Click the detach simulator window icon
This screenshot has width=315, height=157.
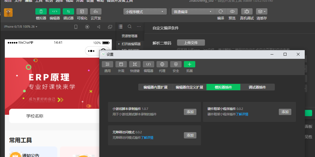pyautogui.click(x=110, y=27)
